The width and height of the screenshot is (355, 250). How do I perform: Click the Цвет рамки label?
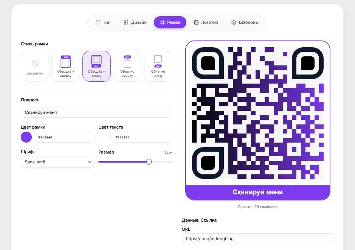pyautogui.click(x=33, y=127)
